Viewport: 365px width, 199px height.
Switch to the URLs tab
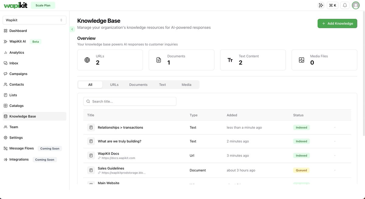(114, 85)
